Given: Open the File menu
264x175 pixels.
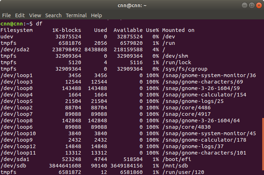Looking at the screenshot, I should tap(6, 15).
